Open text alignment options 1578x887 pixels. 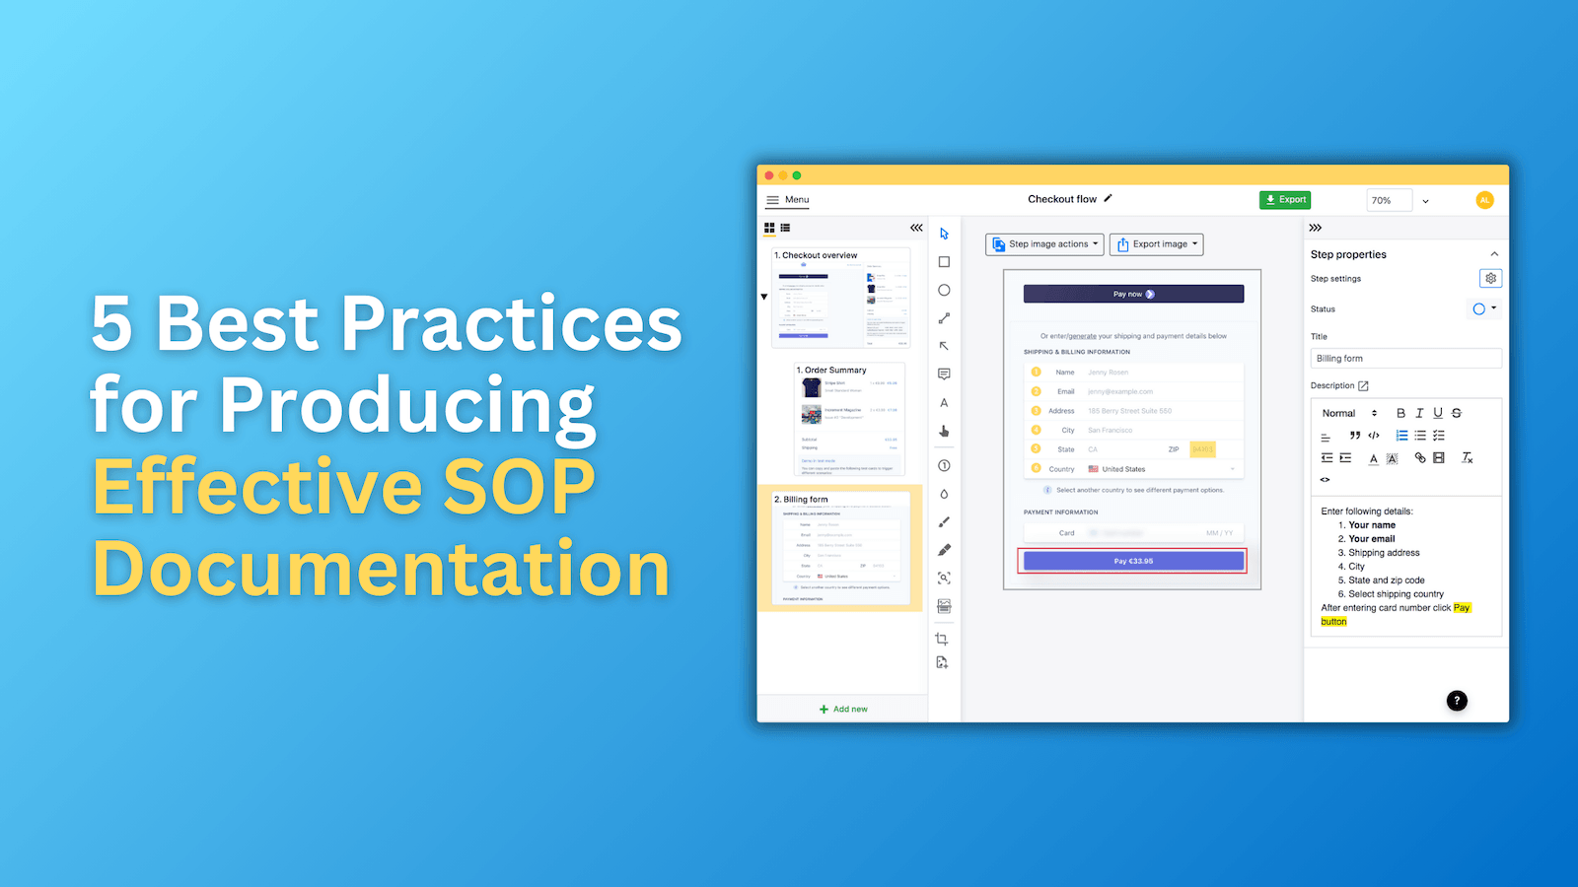click(x=1326, y=437)
